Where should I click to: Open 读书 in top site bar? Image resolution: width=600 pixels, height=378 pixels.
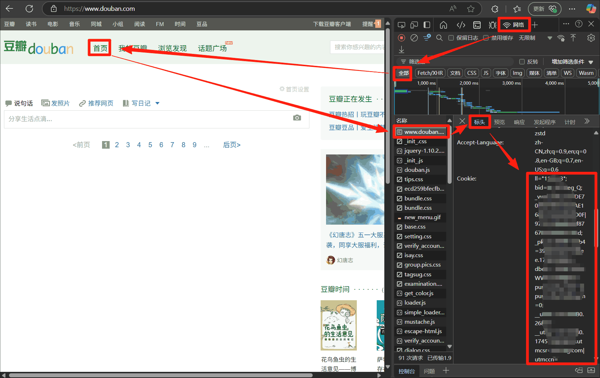pyautogui.click(x=31, y=24)
